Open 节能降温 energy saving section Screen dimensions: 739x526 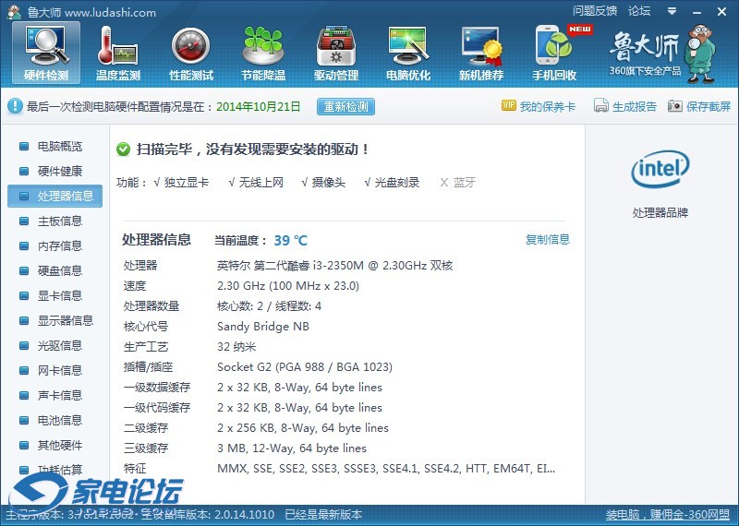click(x=263, y=53)
